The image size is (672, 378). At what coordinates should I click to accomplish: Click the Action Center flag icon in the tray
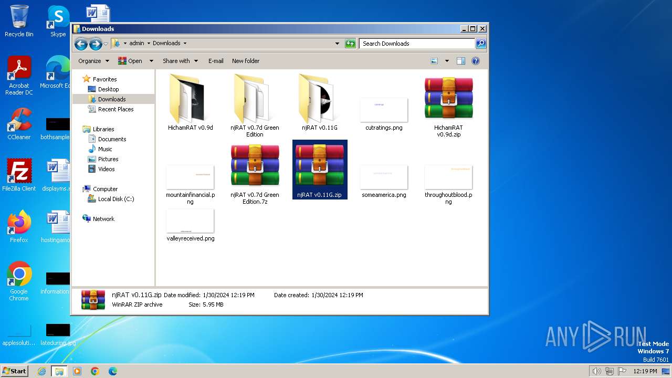point(622,371)
